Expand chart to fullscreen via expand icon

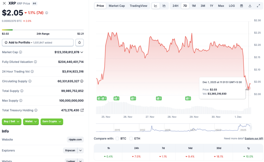[x=258, y=5]
